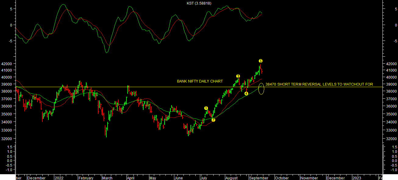This screenshot has width=398, height=180.
Task: Click the KST (3.58818) indicator title
Action: click(199, 3)
